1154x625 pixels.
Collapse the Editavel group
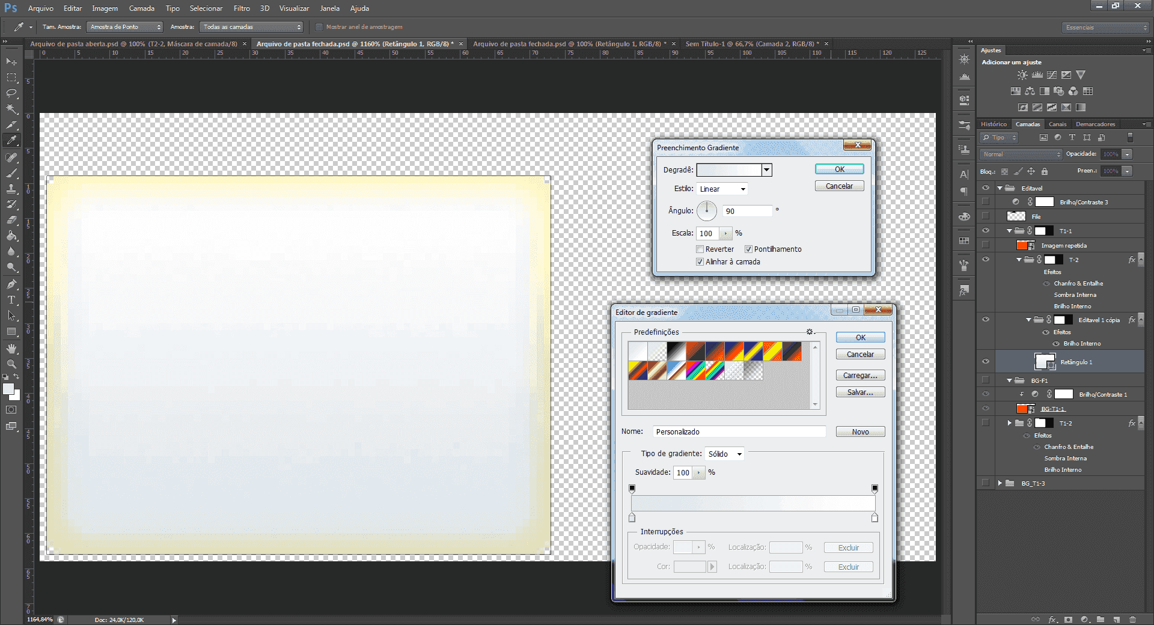pos(1000,188)
